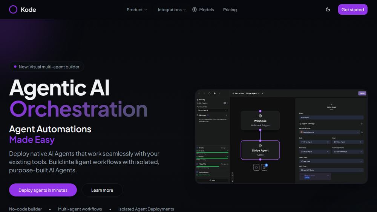Toggle the Enable Planning switch
This screenshot has height=212, width=377.
coord(225,103)
